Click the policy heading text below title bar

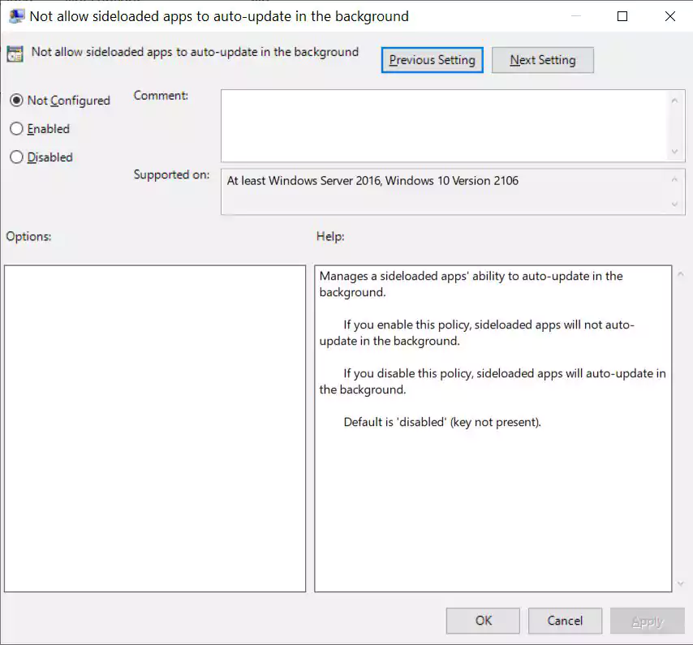[x=195, y=52]
